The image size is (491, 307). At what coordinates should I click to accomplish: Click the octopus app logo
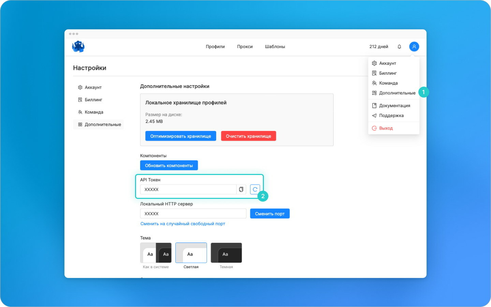pos(78,46)
